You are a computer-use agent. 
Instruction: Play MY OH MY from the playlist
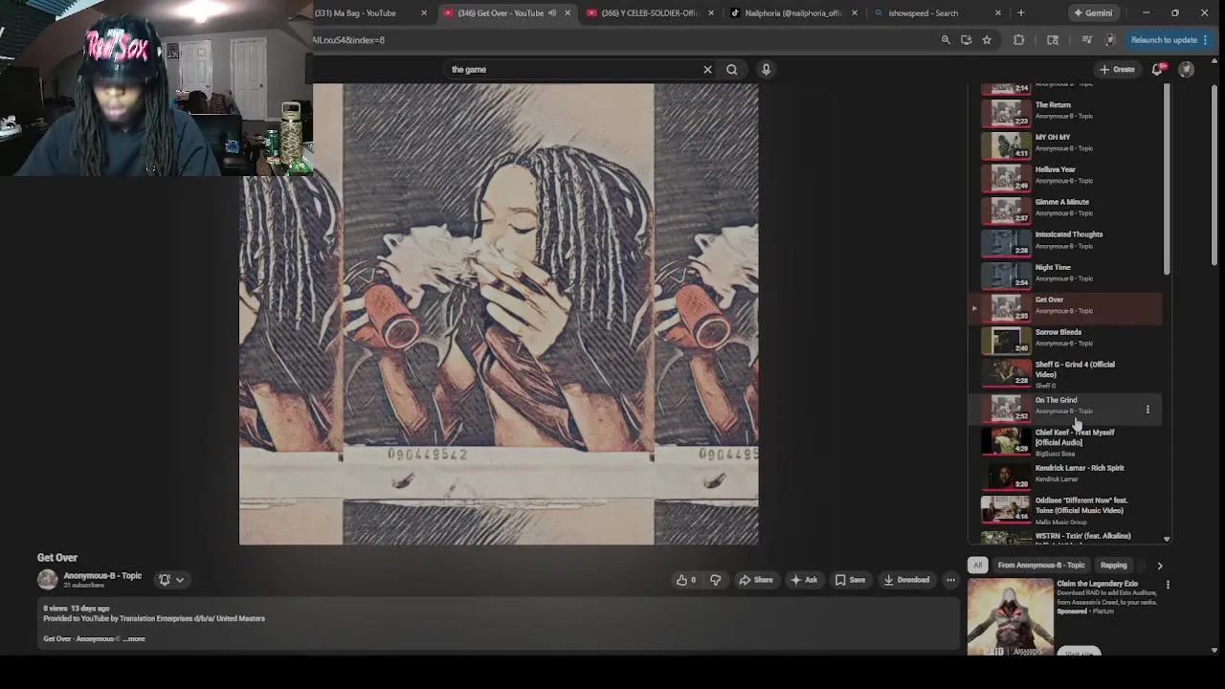[1067, 144]
